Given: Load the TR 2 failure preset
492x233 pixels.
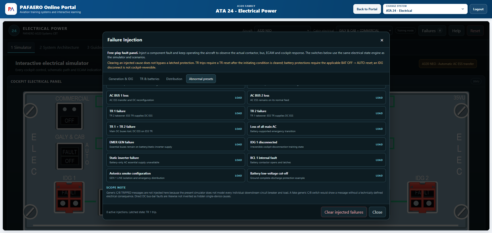Looking at the screenshot, I should (379, 113).
